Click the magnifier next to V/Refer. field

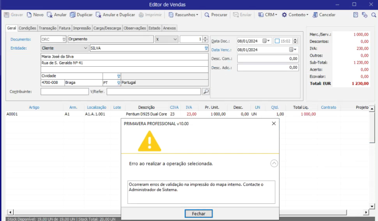(x=205, y=91)
